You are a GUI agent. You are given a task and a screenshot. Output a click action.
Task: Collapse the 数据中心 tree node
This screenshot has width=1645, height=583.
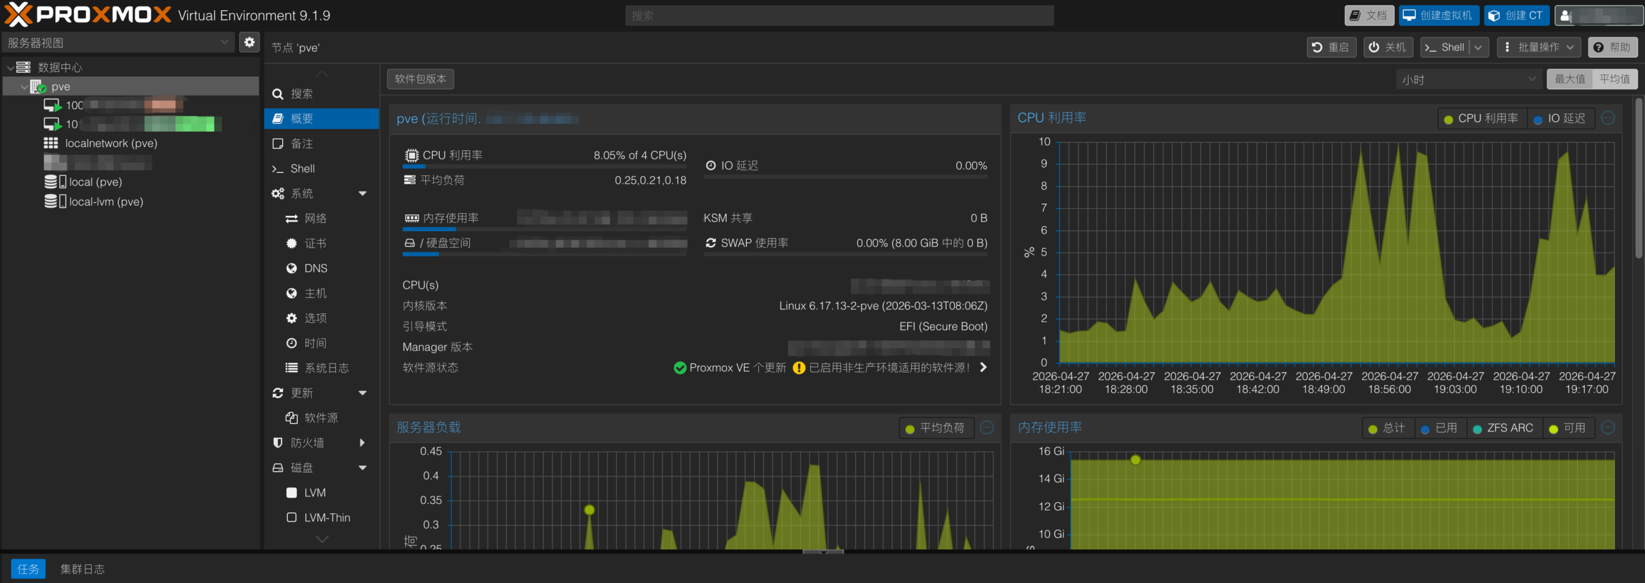(x=10, y=67)
